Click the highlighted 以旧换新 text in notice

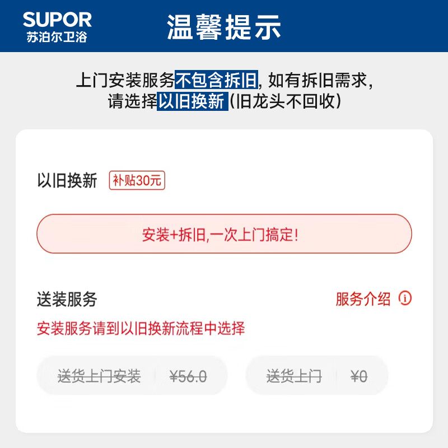(192, 102)
